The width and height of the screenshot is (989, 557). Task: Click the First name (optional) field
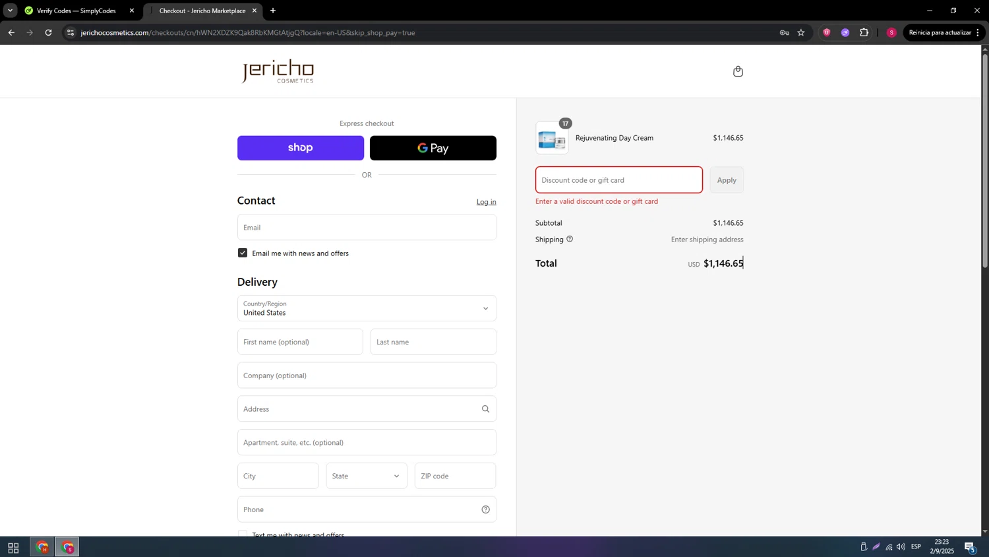click(300, 342)
